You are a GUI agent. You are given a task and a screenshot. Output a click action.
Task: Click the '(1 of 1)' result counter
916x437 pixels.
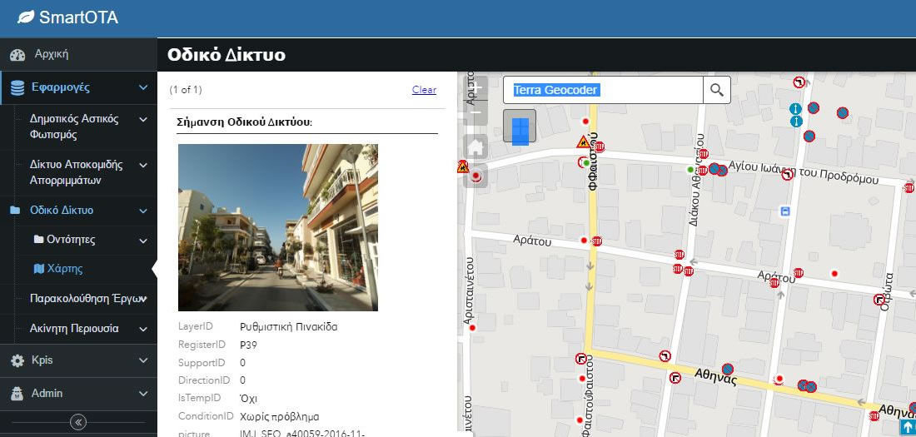[186, 90]
